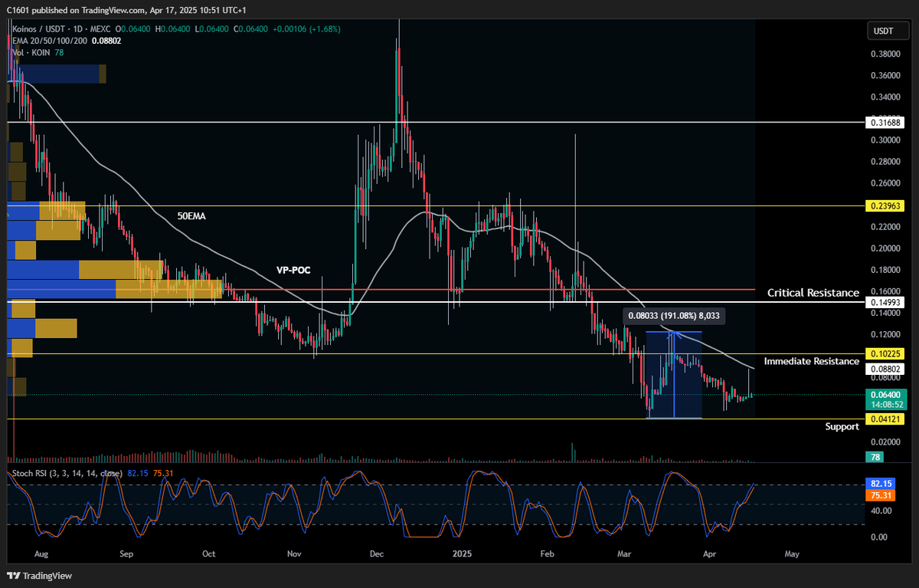The width and height of the screenshot is (919, 588).
Task: Select the USDT unit button
Action: [x=888, y=31]
